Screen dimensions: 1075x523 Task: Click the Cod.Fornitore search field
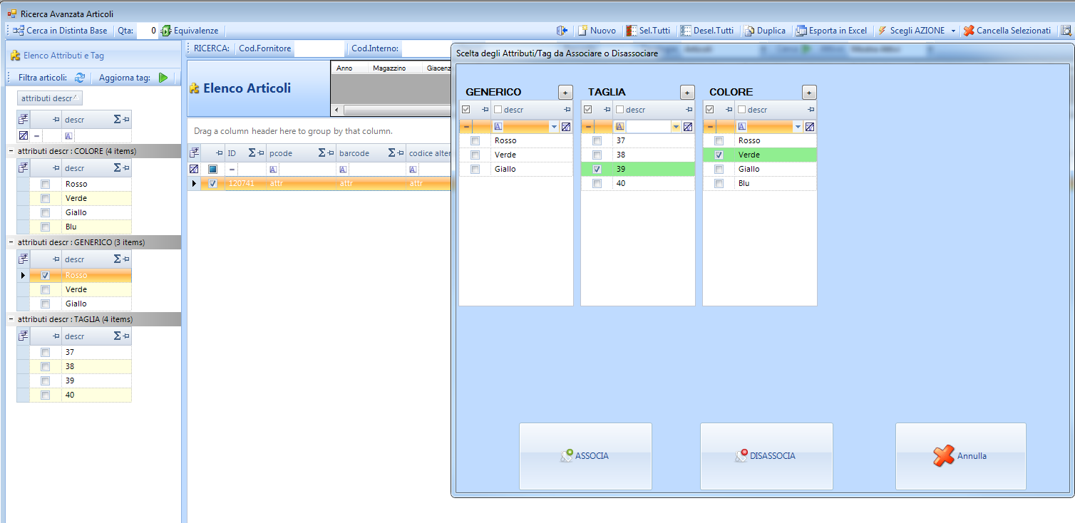click(x=319, y=48)
